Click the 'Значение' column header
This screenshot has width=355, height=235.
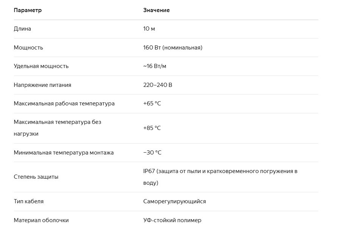[156, 10]
